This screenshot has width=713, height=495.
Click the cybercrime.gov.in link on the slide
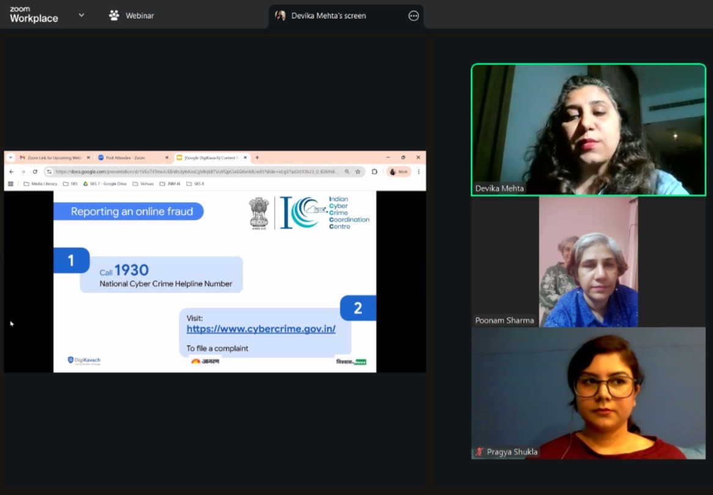tap(261, 329)
